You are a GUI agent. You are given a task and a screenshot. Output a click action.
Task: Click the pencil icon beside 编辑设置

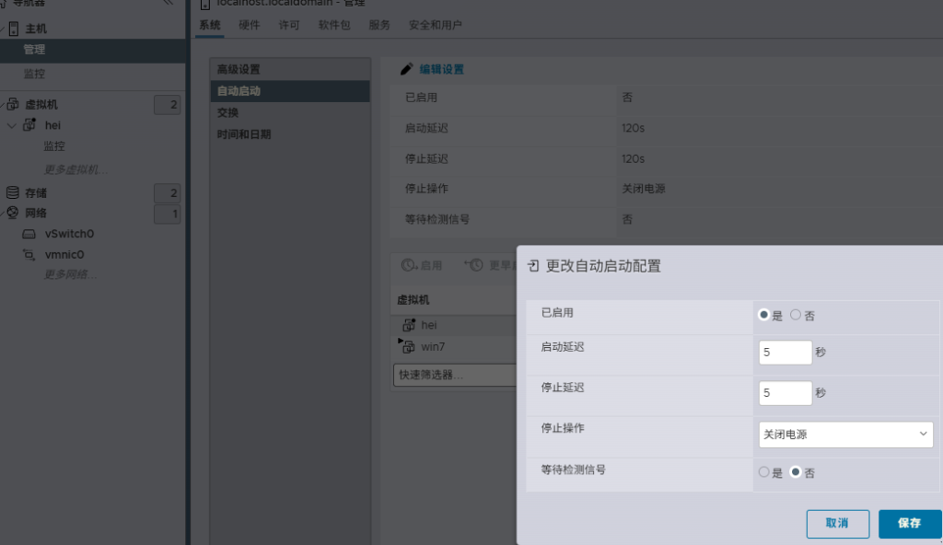click(407, 69)
